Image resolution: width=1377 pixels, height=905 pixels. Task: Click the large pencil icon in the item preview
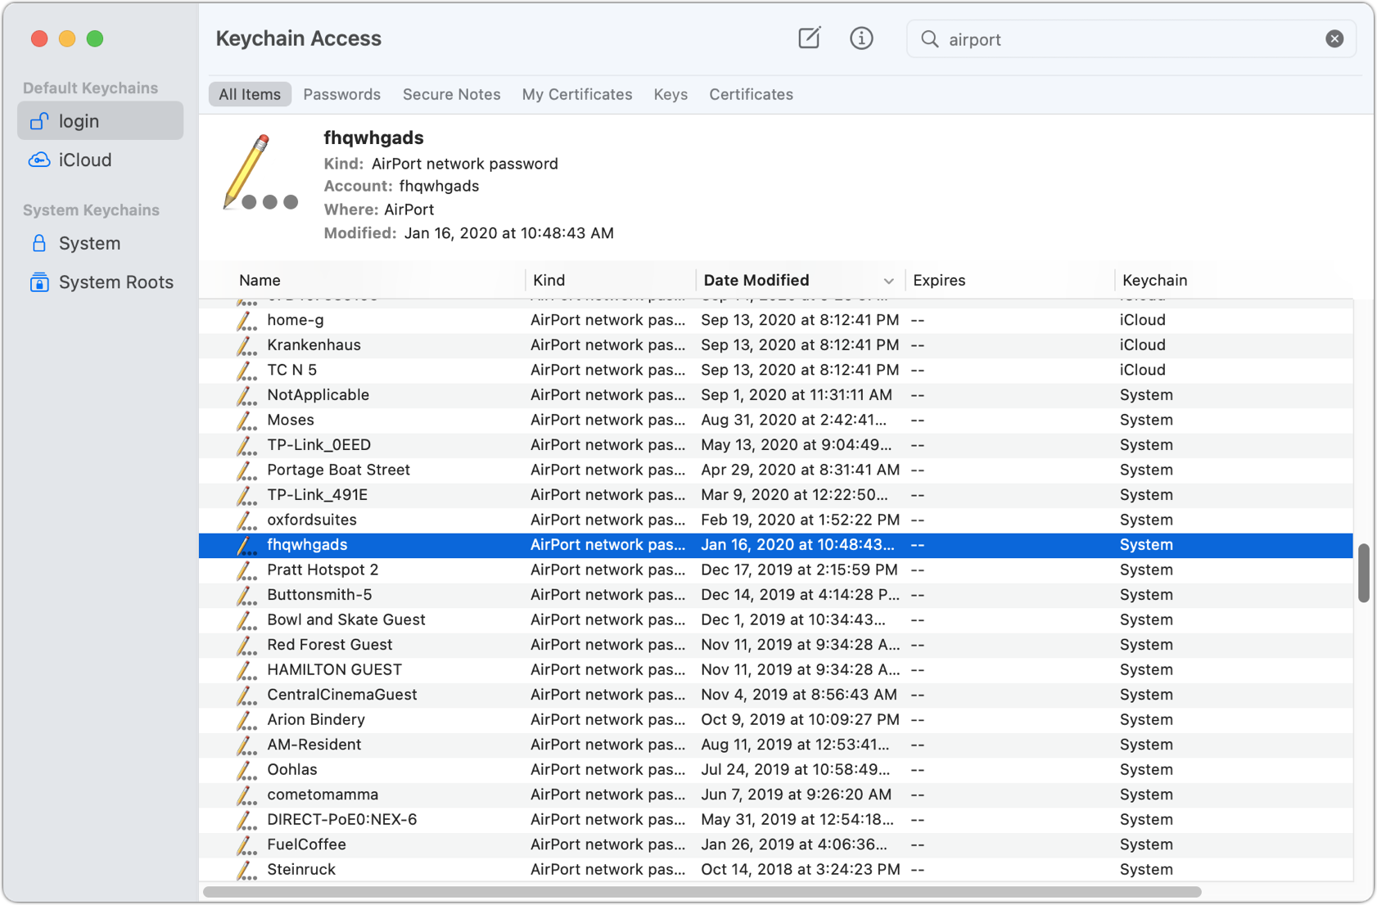click(x=258, y=172)
